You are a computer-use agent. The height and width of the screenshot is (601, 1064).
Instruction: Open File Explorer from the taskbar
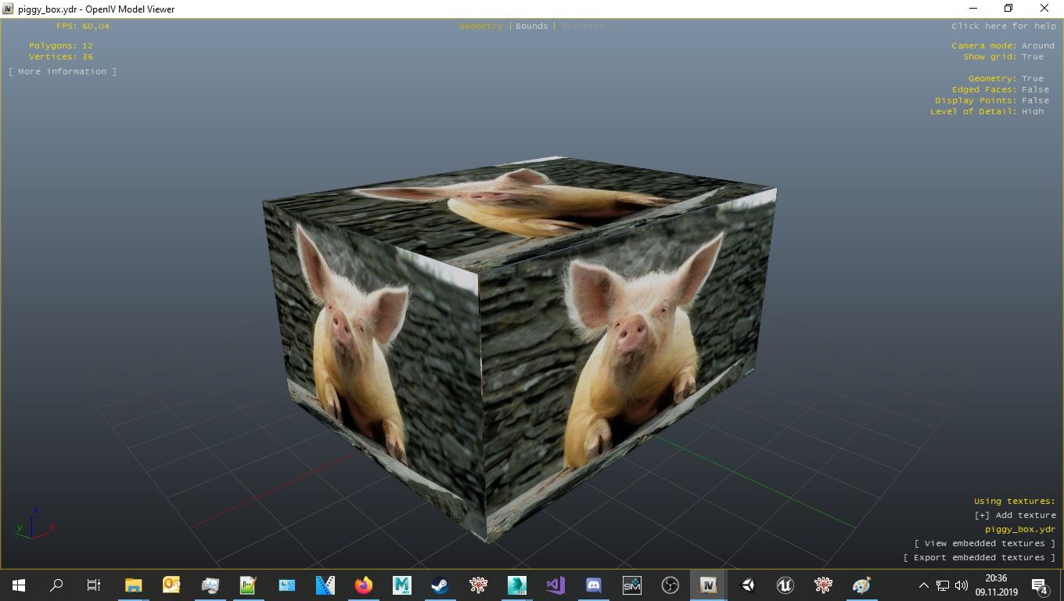point(134,585)
